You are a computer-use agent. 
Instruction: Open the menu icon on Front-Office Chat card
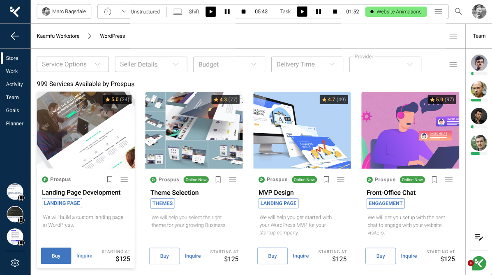[x=449, y=180]
